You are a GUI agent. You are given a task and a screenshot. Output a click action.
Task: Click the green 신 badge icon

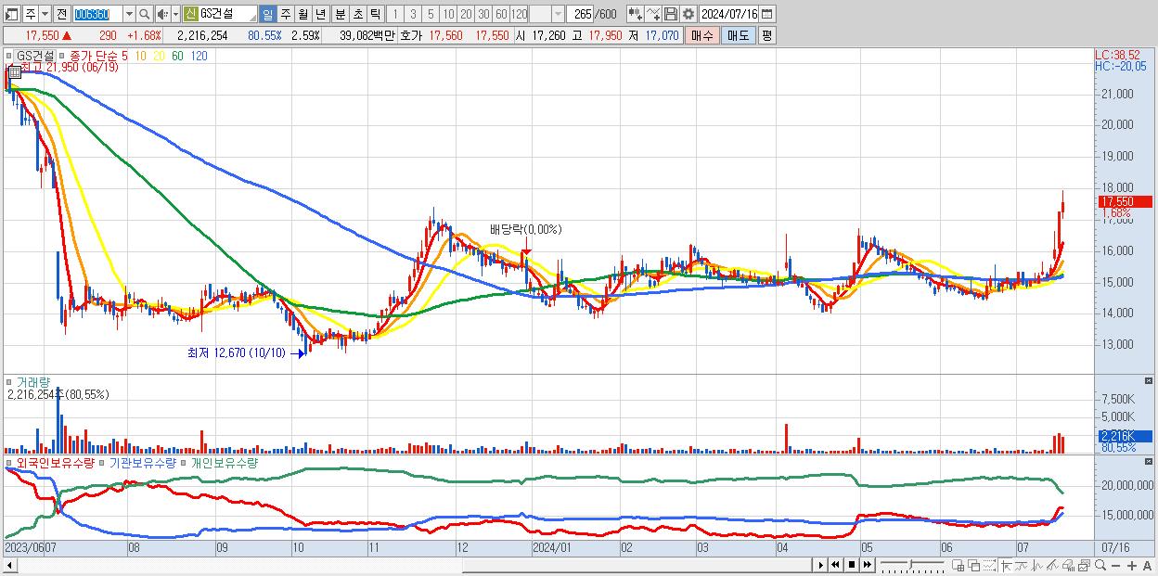190,14
